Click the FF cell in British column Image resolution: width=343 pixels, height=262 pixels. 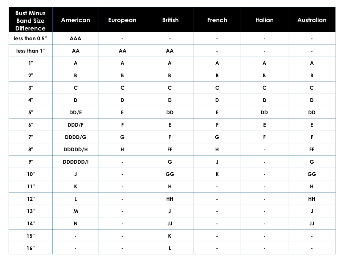point(170,150)
